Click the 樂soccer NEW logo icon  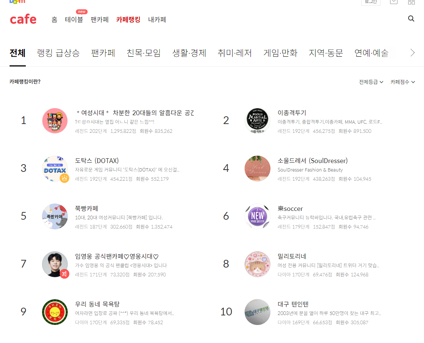click(x=257, y=216)
